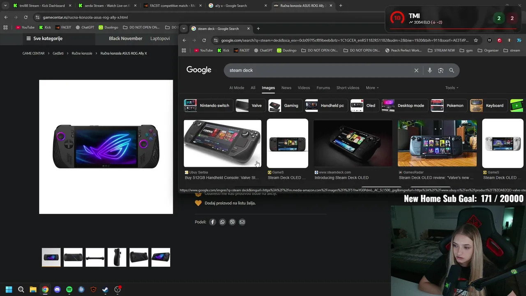Clear the Google search box
The height and width of the screenshot is (296, 526).
[416, 70]
